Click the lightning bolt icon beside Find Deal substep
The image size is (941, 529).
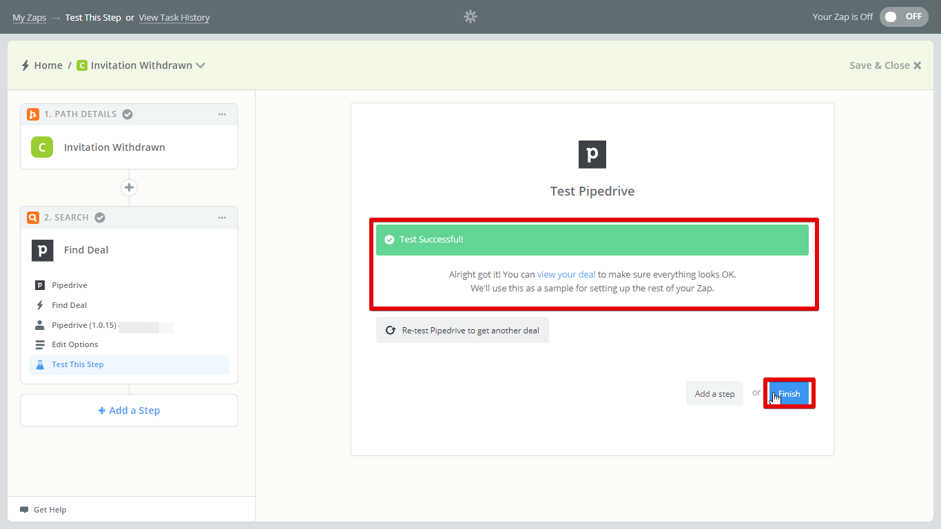(x=39, y=305)
